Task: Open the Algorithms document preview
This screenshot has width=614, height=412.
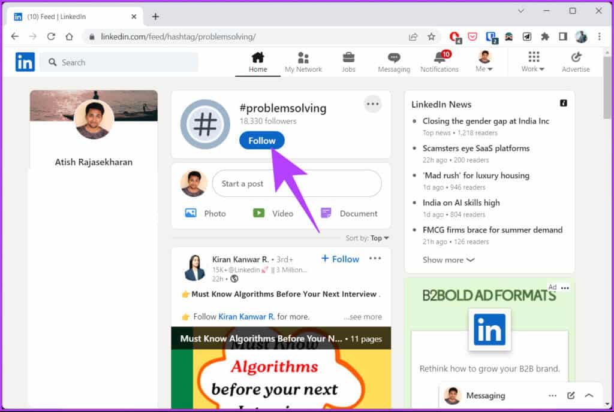Action: click(281, 368)
